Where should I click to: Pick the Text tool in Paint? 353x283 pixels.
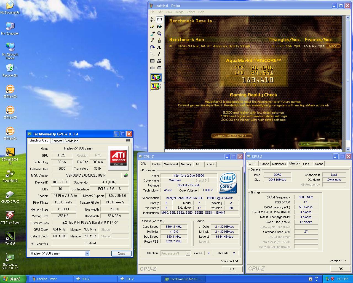point(159,47)
